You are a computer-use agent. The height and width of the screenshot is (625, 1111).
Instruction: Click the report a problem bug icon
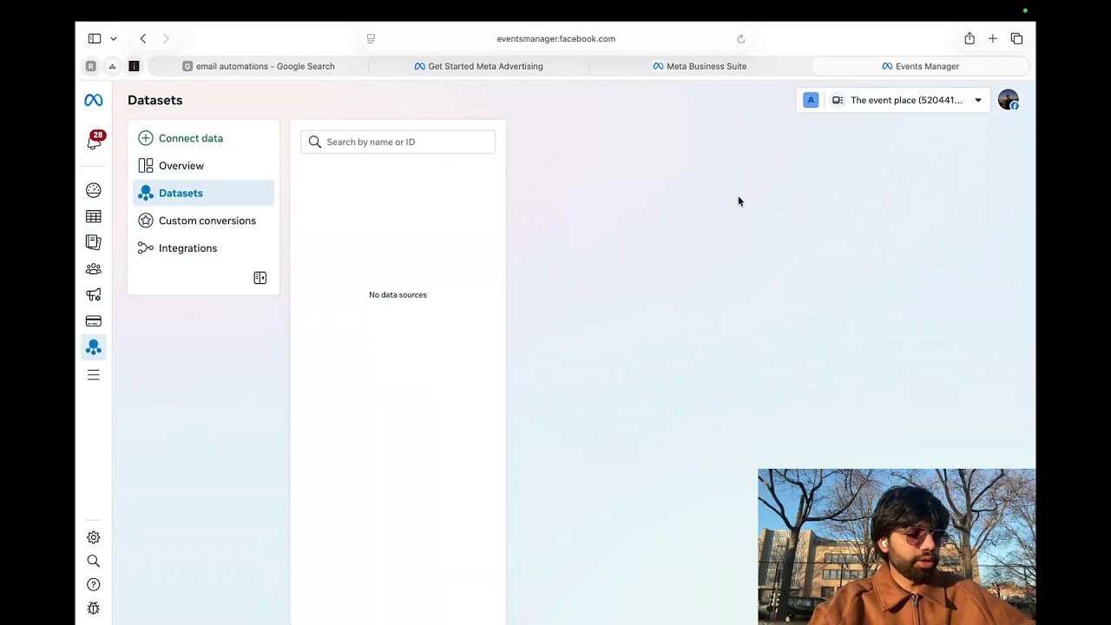coord(94,609)
